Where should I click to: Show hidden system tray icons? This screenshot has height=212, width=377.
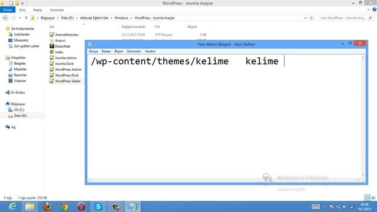(325, 207)
